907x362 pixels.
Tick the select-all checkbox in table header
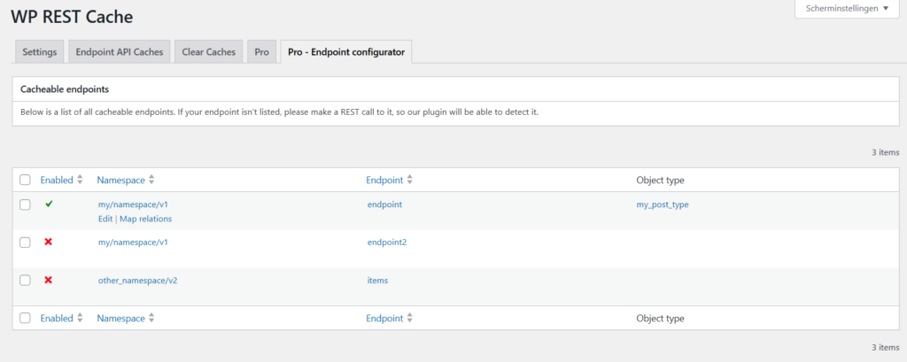coord(25,180)
